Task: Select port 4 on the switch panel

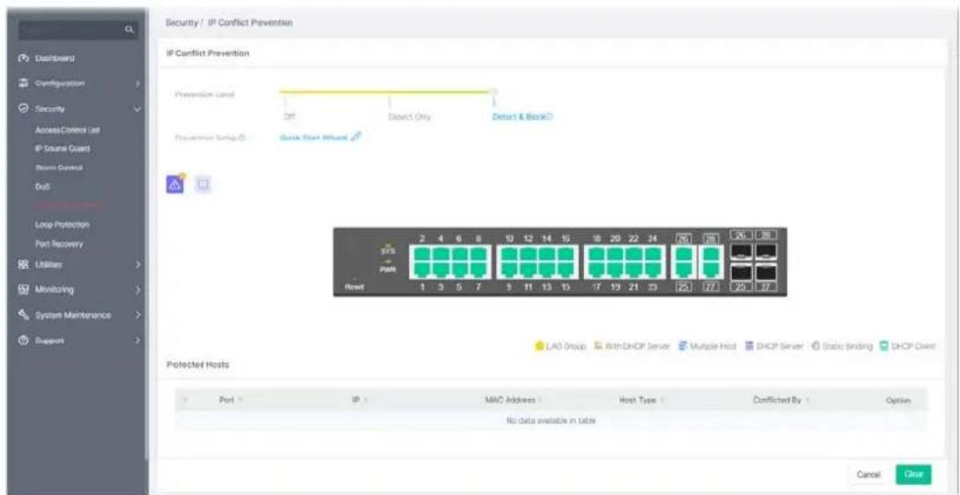Action: (x=441, y=254)
